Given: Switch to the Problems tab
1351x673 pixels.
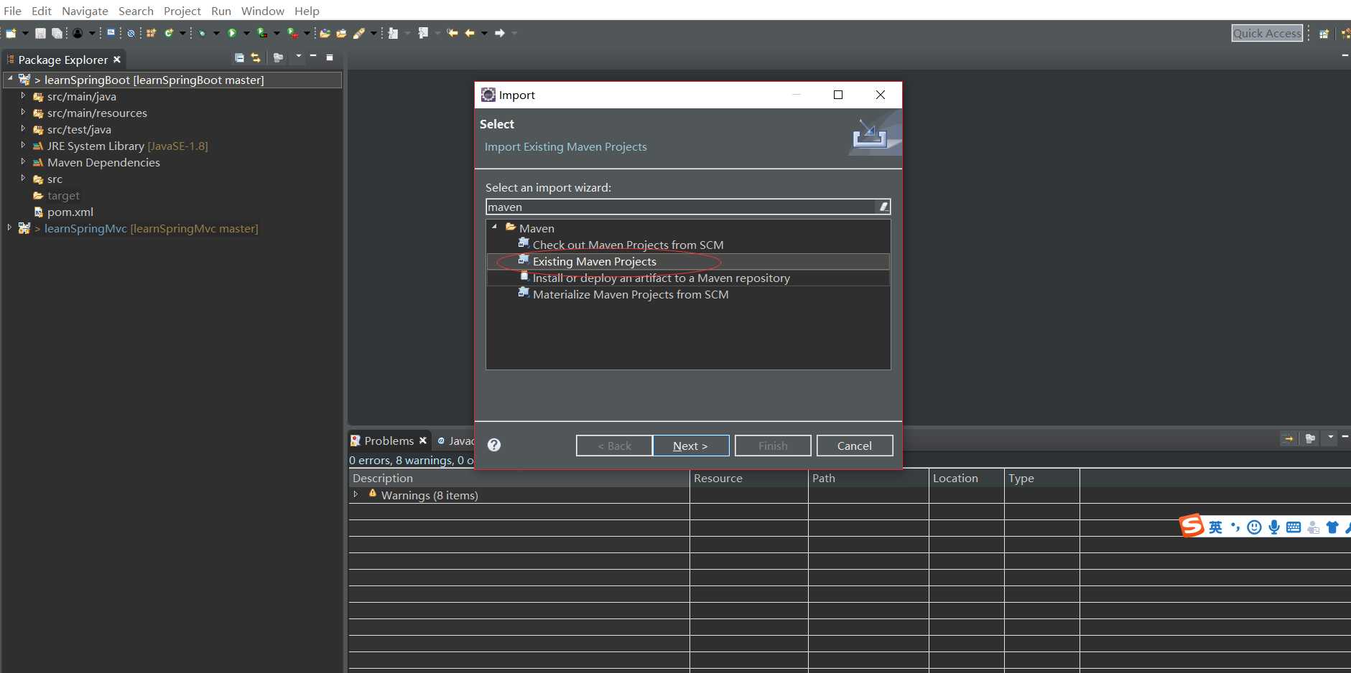Looking at the screenshot, I should [389, 441].
